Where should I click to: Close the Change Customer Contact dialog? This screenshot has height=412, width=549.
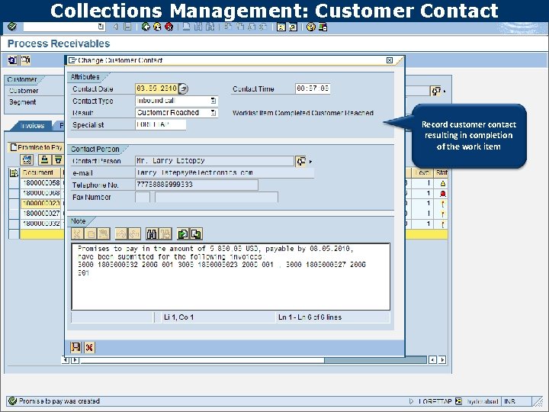tap(390, 60)
